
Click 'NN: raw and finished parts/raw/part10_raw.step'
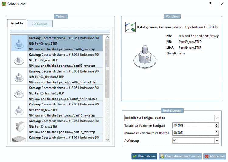click(x=62, y=115)
